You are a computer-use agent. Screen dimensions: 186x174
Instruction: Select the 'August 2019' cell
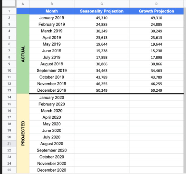click(52, 64)
